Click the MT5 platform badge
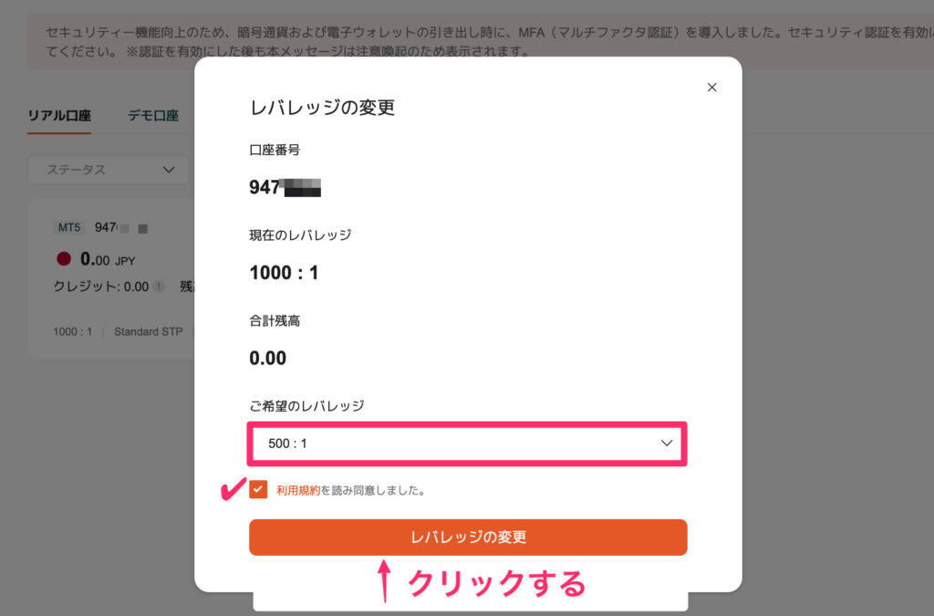 (x=70, y=227)
